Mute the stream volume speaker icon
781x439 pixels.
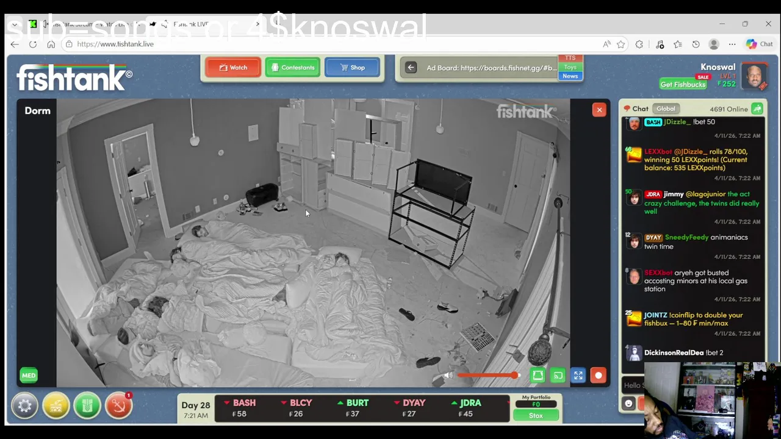pos(448,376)
